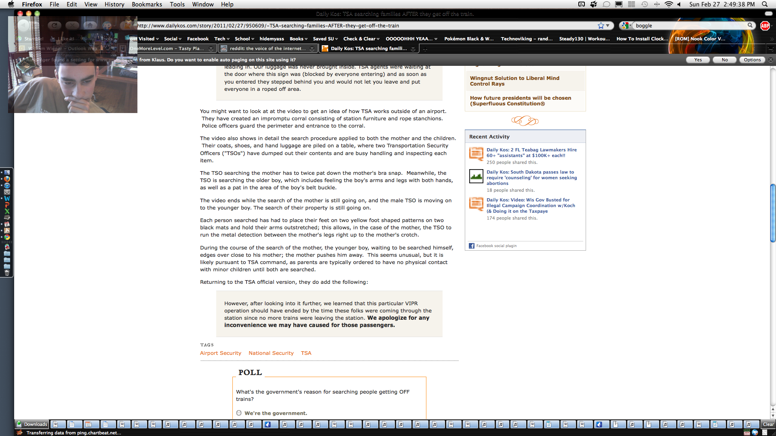Dismiss the auto paging notification bar
776x436 pixels.
771,60
